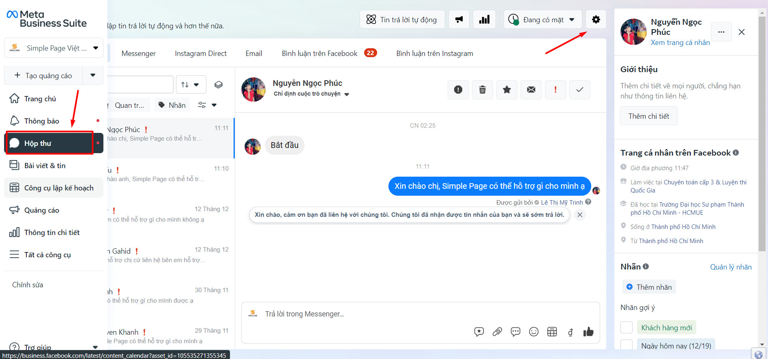Mark conversation unread with envelope icon
768x359 pixels.
(x=531, y=90)
